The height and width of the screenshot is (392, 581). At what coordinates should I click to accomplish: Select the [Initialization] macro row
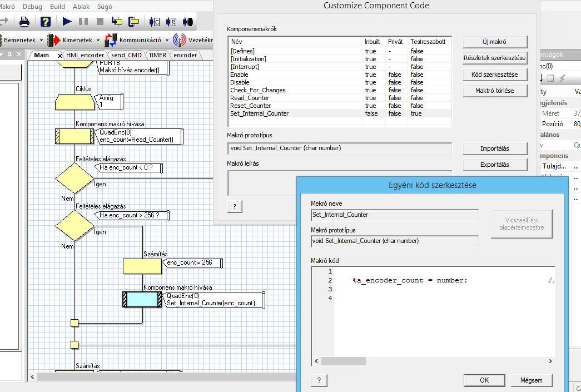tap(339, 59)
